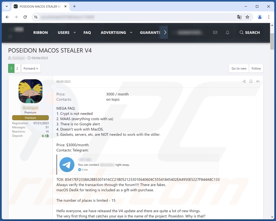276x221 pixels.
Task: Click the blurred poster username under avatar
Action: [x=30, y=108]
